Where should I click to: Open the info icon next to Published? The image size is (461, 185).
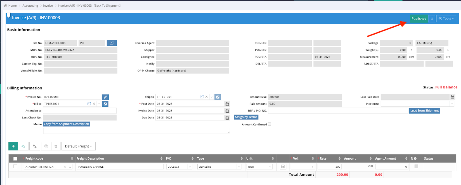click(x=432, y=18)
